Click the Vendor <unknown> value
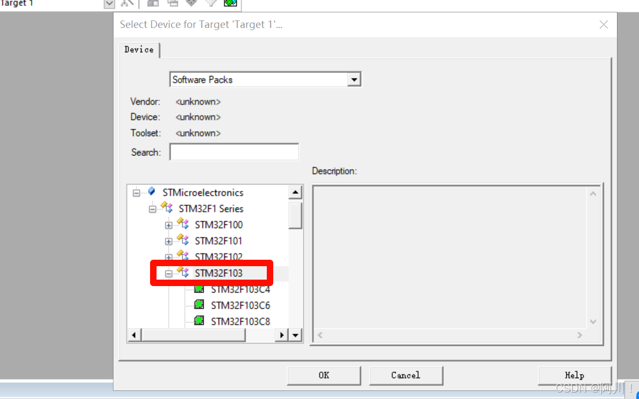 [x=198, y=102]
